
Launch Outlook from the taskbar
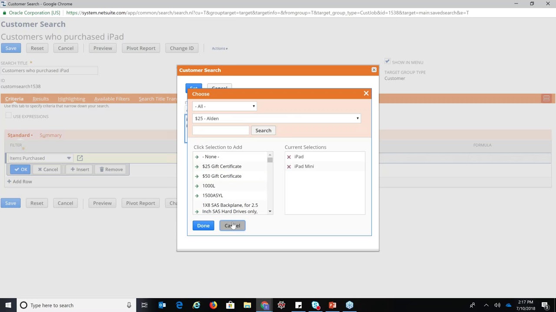[x=162, y=305]
